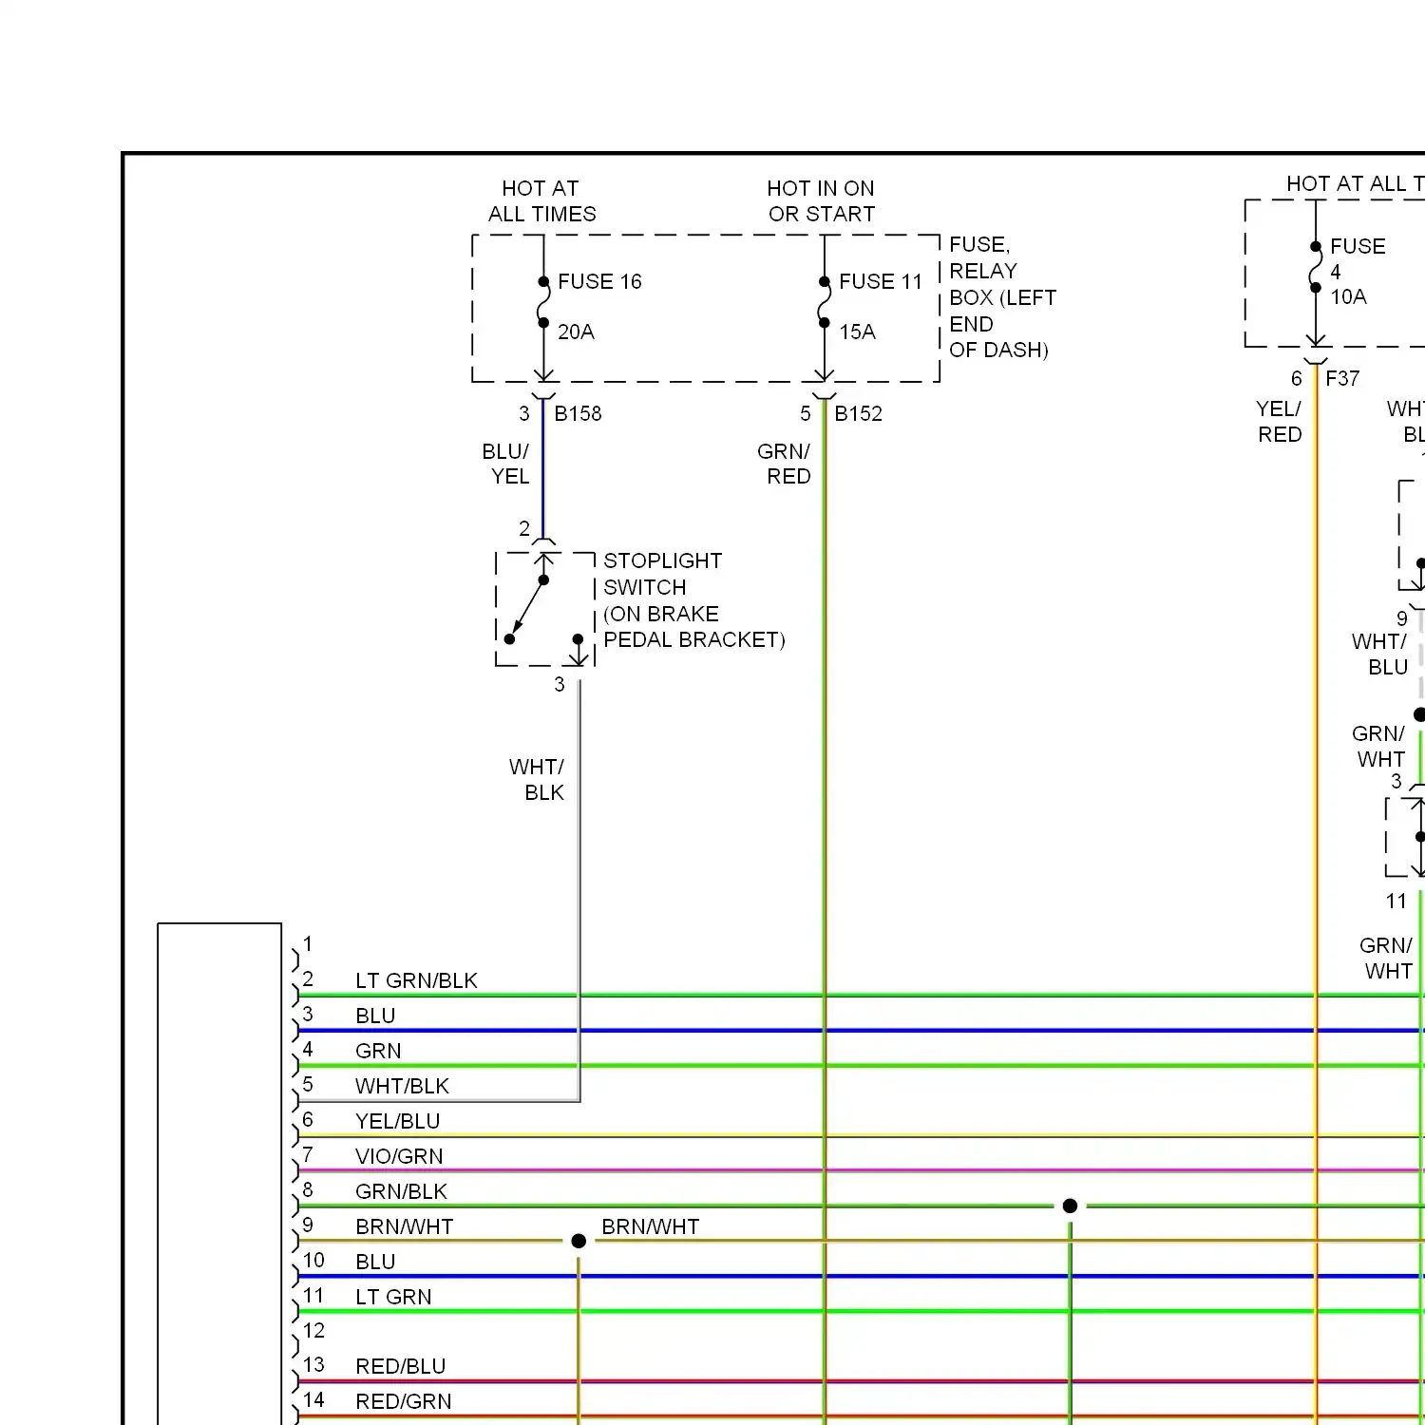This screenshot has height=1425, width=1425.
Task: Select HOT IN ON OR START text
Action: click(x=822, y=201)
